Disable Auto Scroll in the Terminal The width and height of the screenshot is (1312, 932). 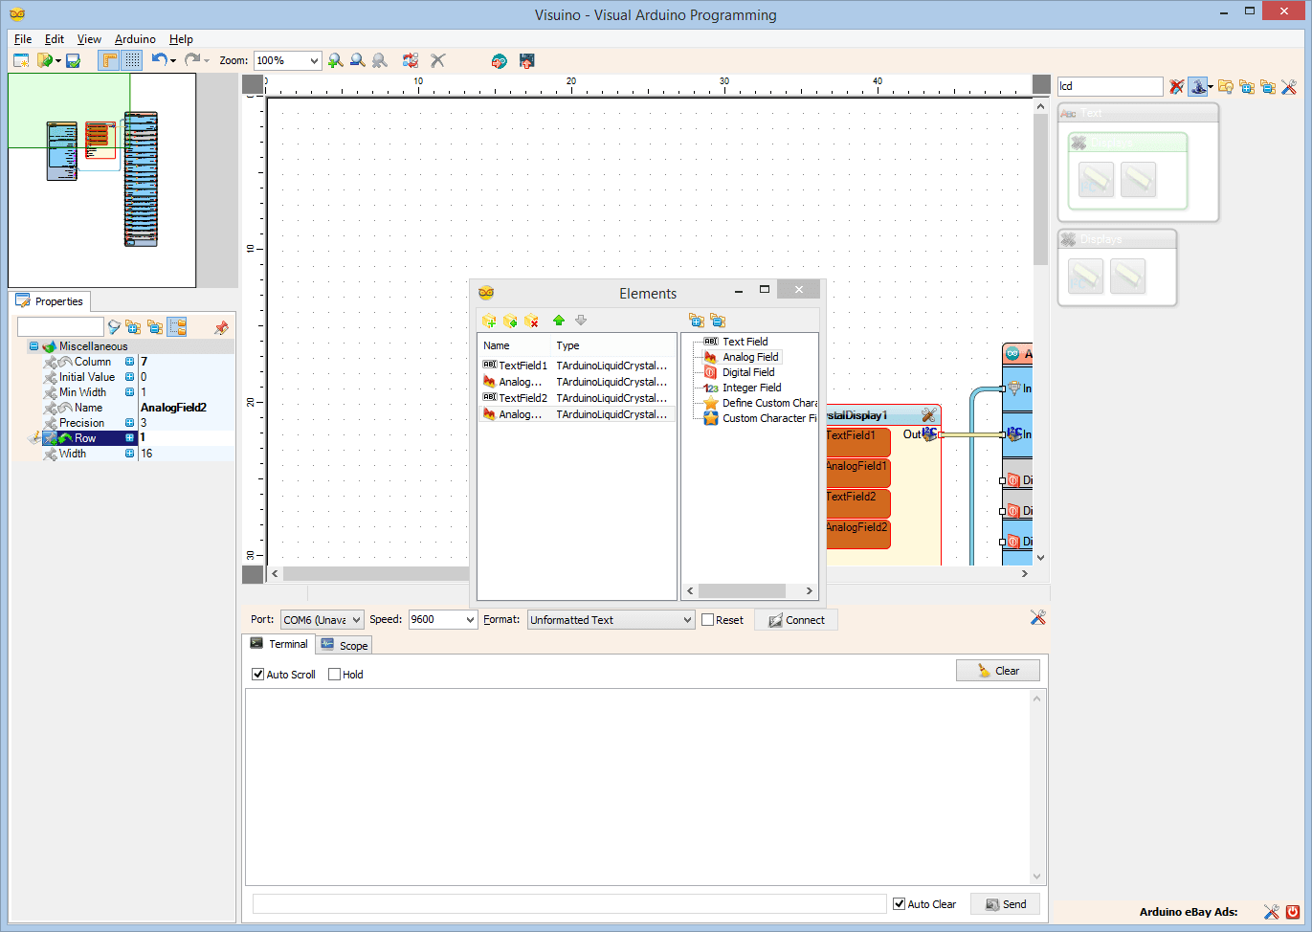pos(256,675)
